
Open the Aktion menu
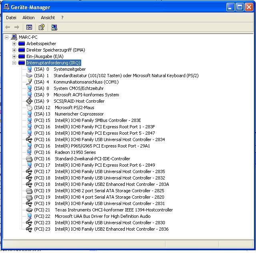[x=28, y=18]
